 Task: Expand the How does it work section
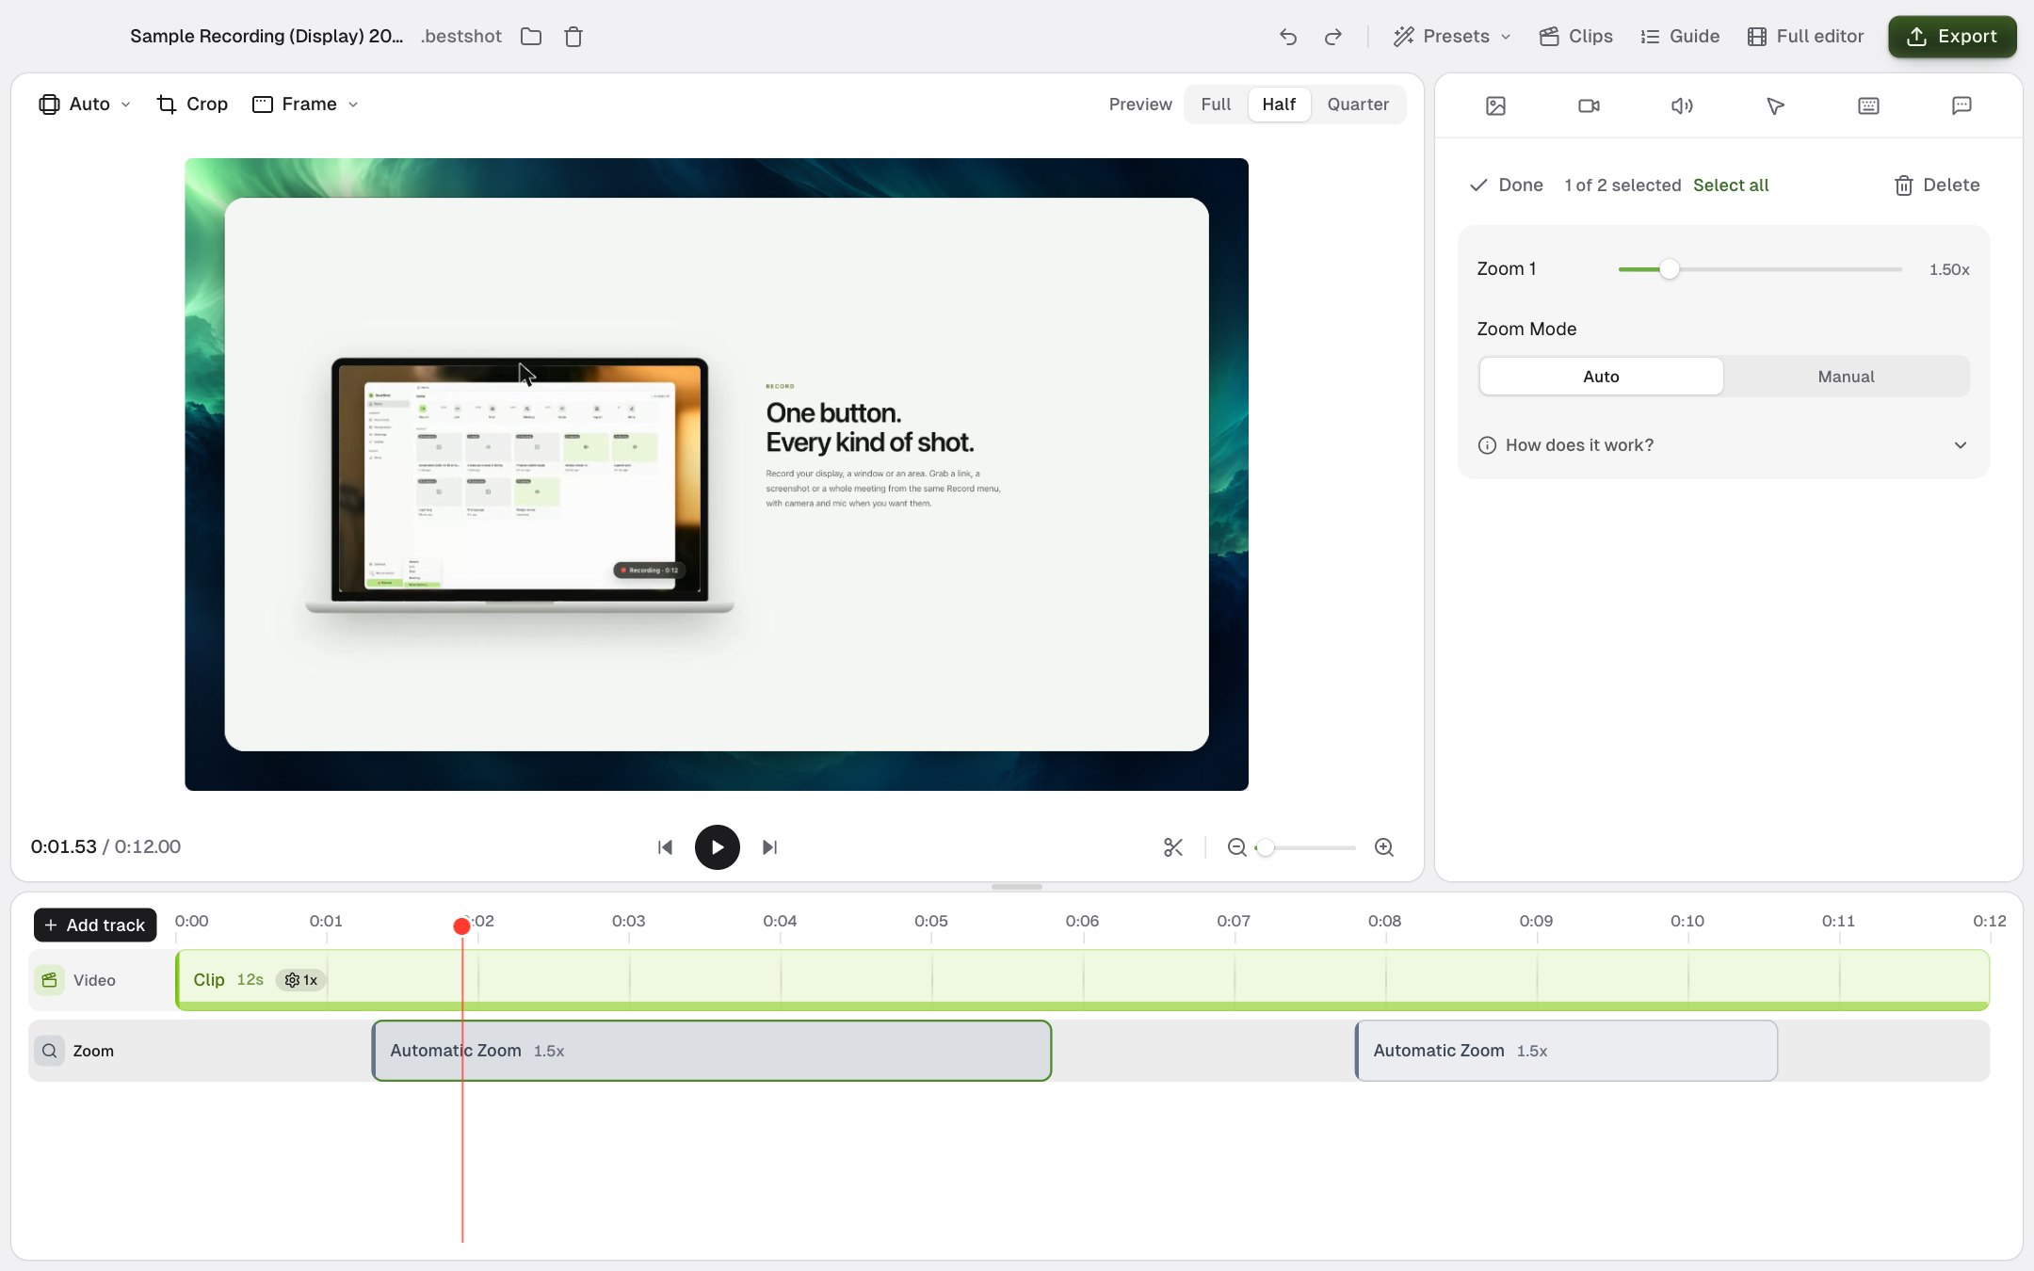pos(1723,445)
